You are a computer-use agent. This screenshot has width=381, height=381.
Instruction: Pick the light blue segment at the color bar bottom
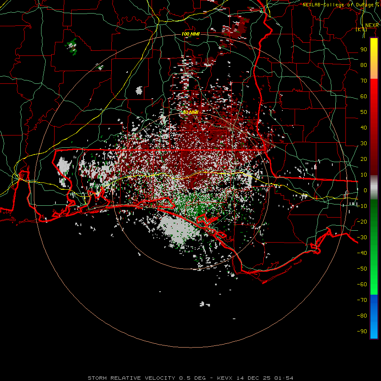pos(374,329)
